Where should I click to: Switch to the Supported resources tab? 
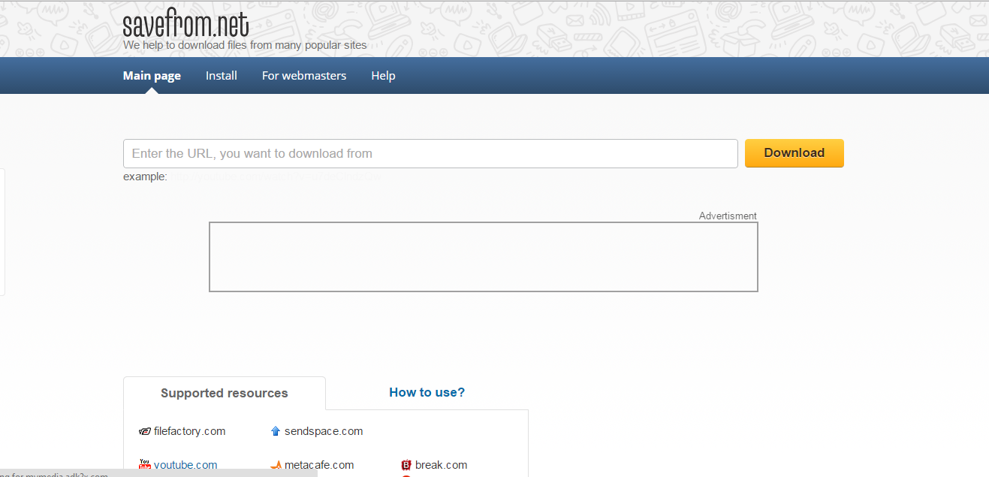pos(225,393)
